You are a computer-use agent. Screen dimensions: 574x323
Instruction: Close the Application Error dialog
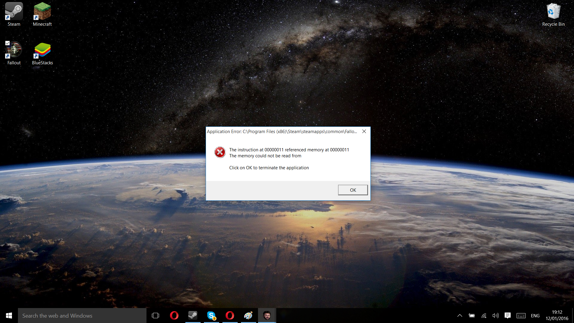(x=364, y=131)
